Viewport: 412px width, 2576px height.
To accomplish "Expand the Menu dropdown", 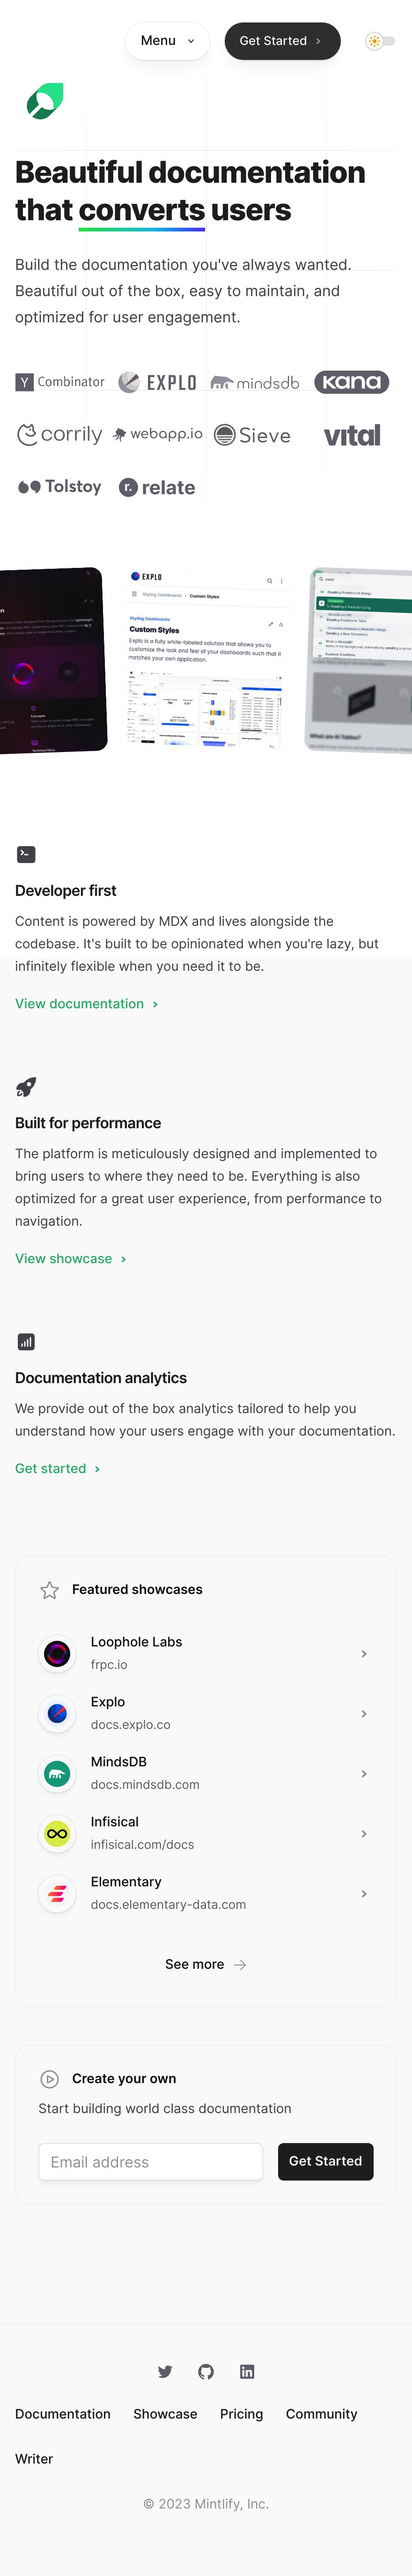I will (168, 41).
